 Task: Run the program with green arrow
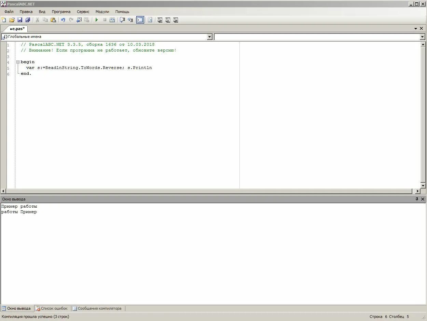[x=97, y=20]
